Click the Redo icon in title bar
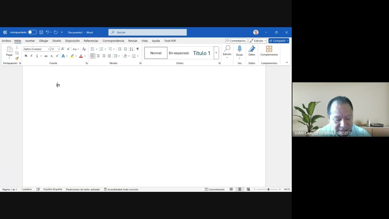Image resolution: width=389 pixels, height=219 pixels. 56,32
